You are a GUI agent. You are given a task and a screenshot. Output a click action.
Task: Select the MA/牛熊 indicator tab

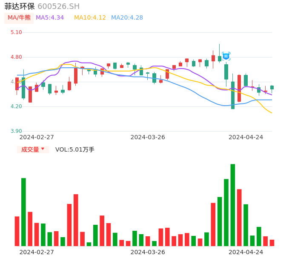(19, 18)
